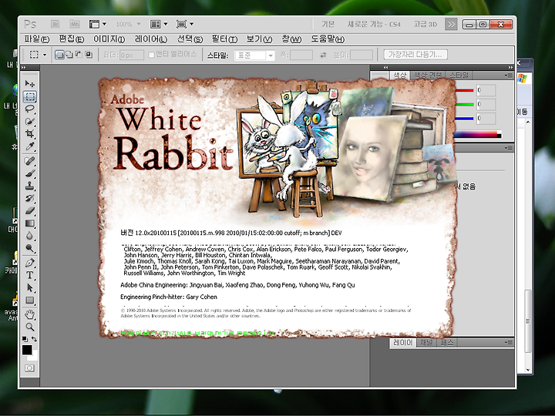Expand the toolbox double-arrow at top
This screenshot has width=555, height=416.
[x=23, y=67]
